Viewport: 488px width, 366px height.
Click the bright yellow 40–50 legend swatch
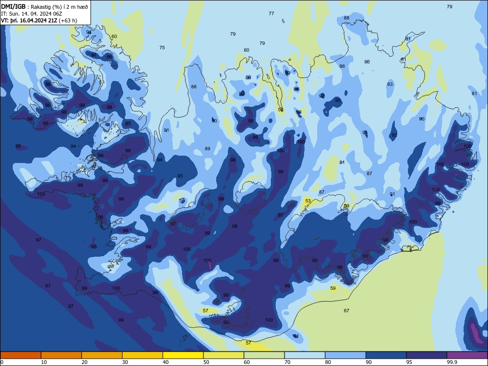pos(183,355)
